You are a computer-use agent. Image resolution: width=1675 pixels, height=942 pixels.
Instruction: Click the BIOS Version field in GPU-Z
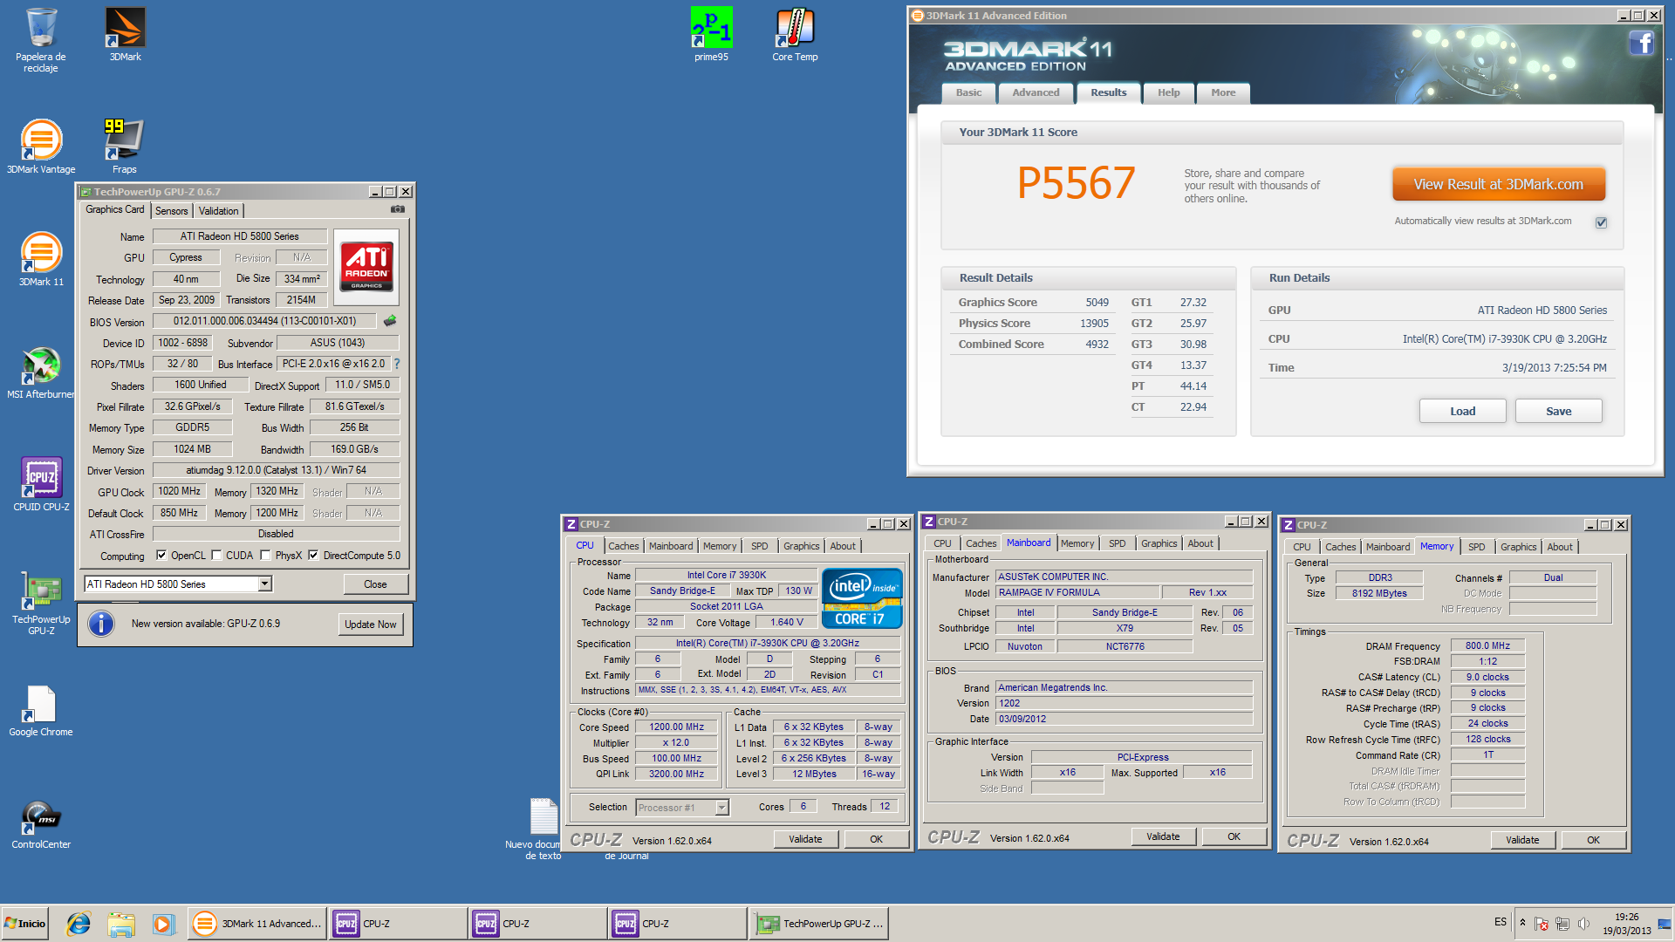pos(264,321)
